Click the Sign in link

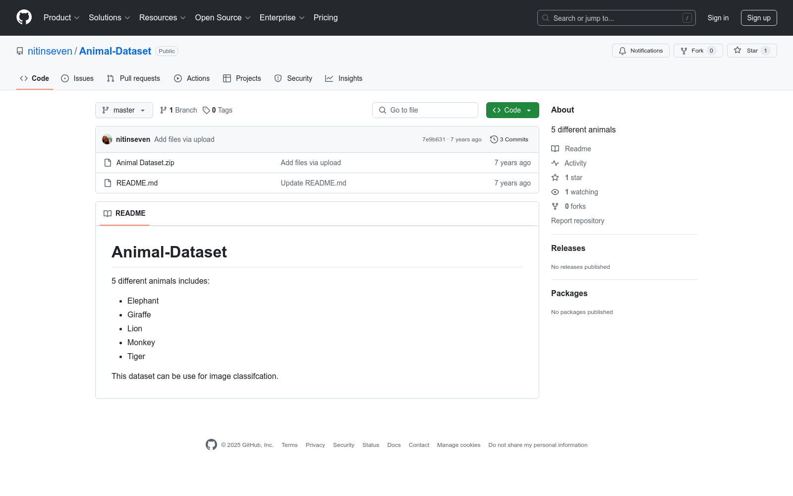click(718, 18)
